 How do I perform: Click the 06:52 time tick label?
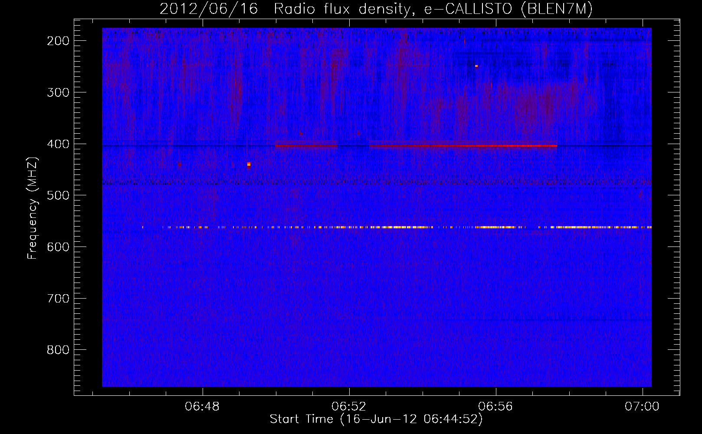click(x=349, y=407)
